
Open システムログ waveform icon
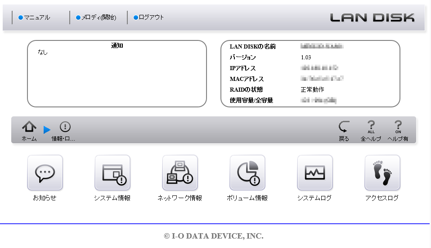pos(315,173)
